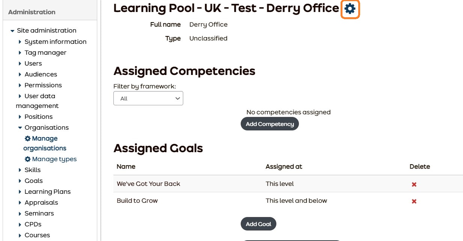Click the Add Competency button
The image size is (463, 241).
click(270, 124)
